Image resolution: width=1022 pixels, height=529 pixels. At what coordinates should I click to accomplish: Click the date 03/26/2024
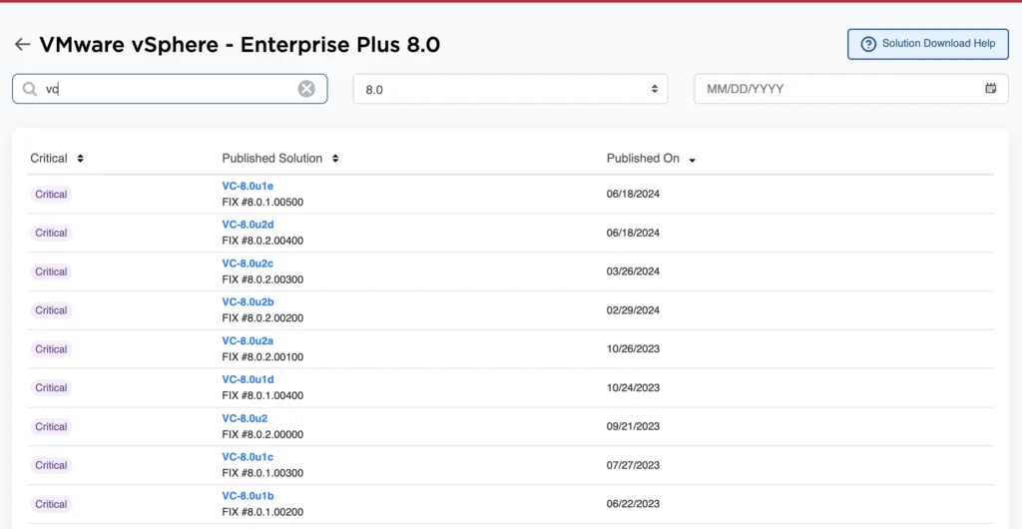[x=633, y=271]
